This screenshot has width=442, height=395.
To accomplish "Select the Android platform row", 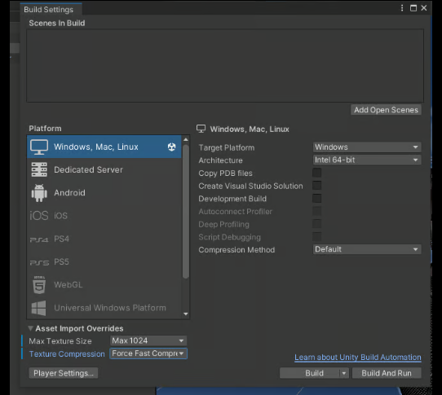I will (104, 193).
